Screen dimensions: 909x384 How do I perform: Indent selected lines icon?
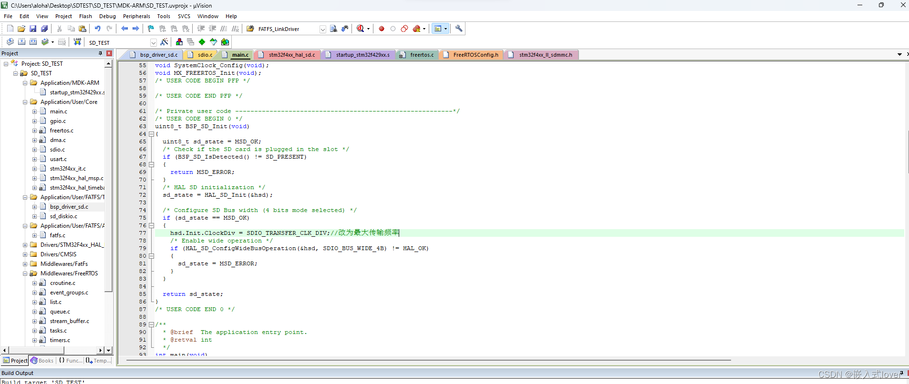(201, 29)
